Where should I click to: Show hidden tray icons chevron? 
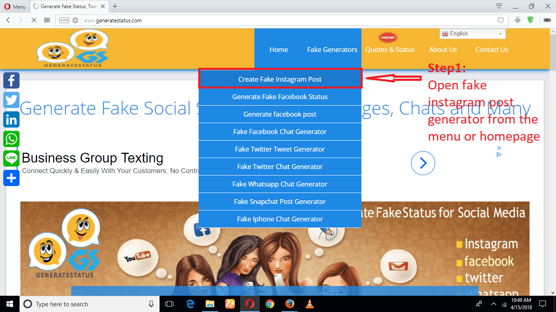click(494, 304)
